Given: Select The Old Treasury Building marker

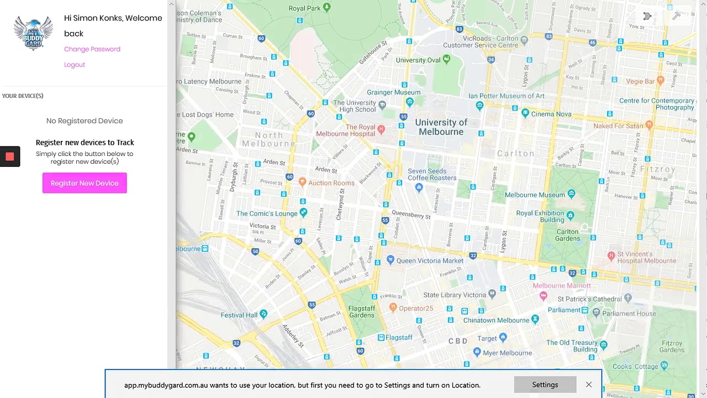Looking at the screenshot, I should tap(603, 345).
